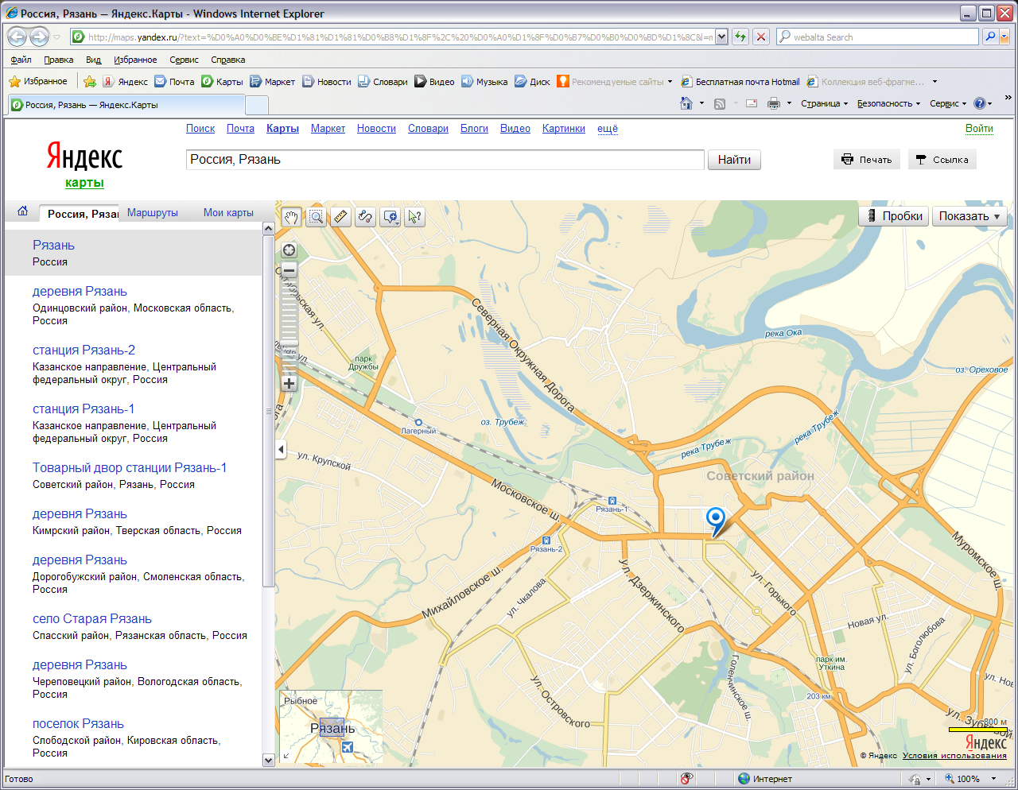The image size is (1018, 790).
Task: Click the Найти search button
Action: click(x=734, y=160)
